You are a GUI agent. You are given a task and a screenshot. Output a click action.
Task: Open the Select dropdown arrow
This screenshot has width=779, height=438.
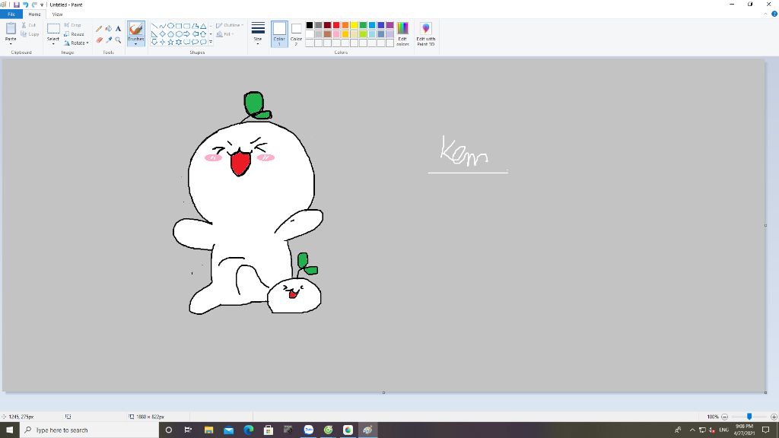(x=53, y=42)
